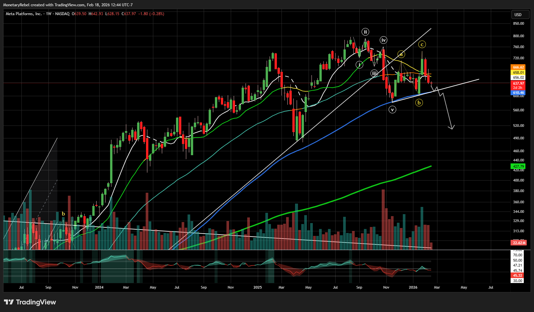Click the green 427.79 moving average label
Image resolution: width=534 pixels, height=312 pixels.
[519, 167]
